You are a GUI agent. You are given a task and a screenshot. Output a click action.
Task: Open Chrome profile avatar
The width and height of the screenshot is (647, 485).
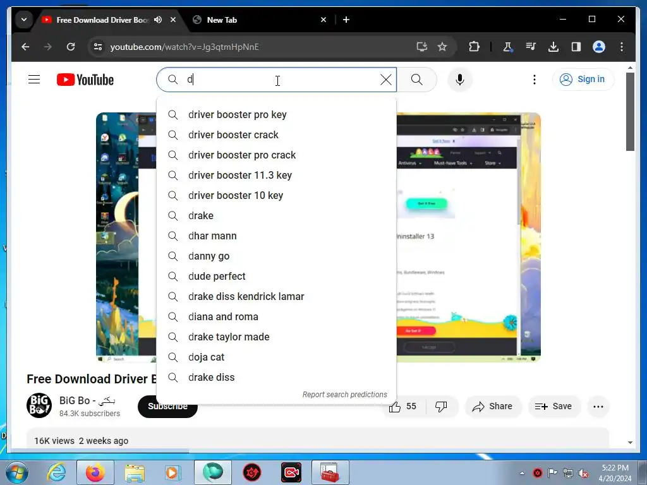tap(599, 47)
